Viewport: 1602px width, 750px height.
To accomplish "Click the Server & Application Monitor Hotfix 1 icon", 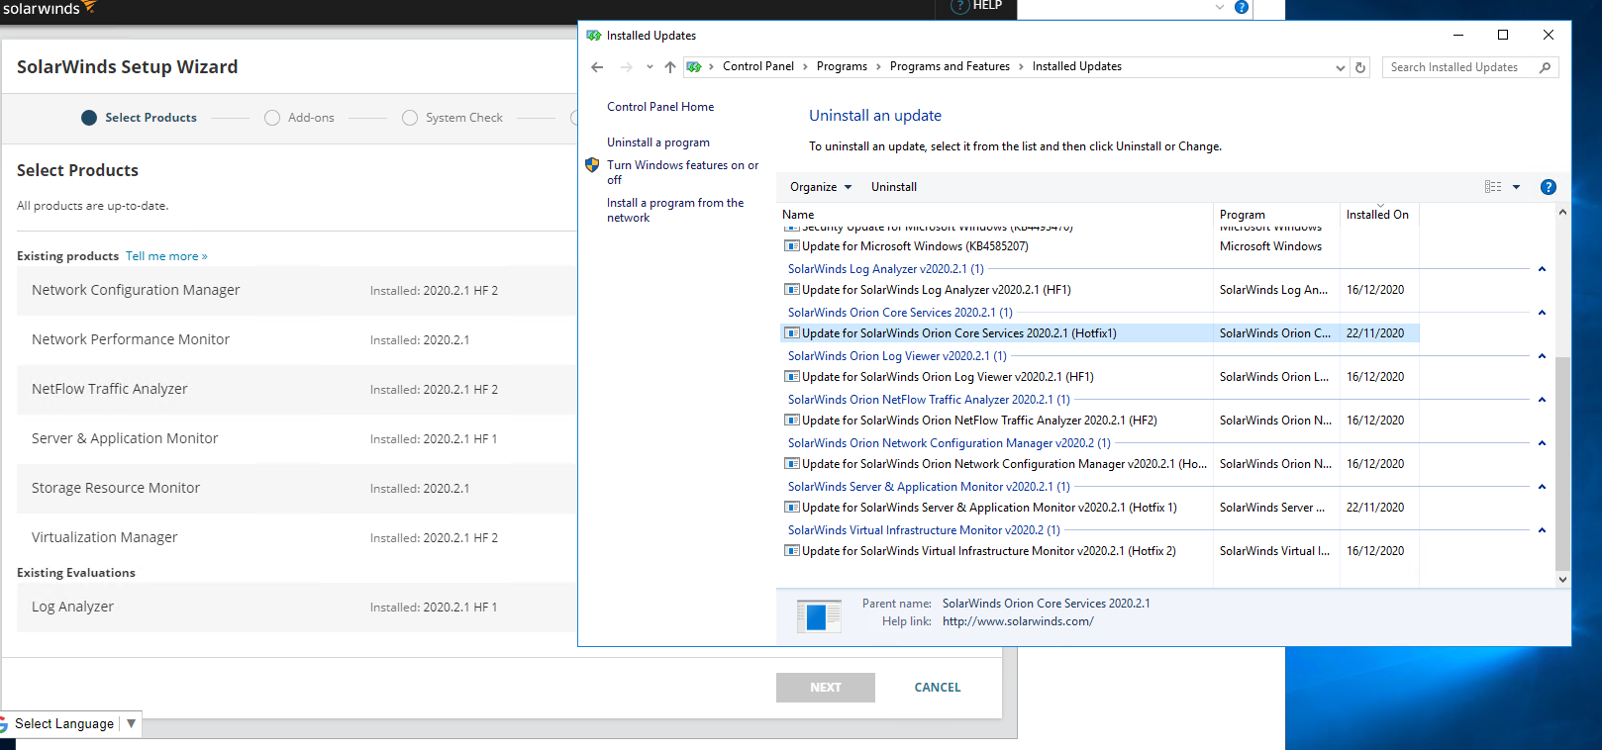I will (792, 508).
